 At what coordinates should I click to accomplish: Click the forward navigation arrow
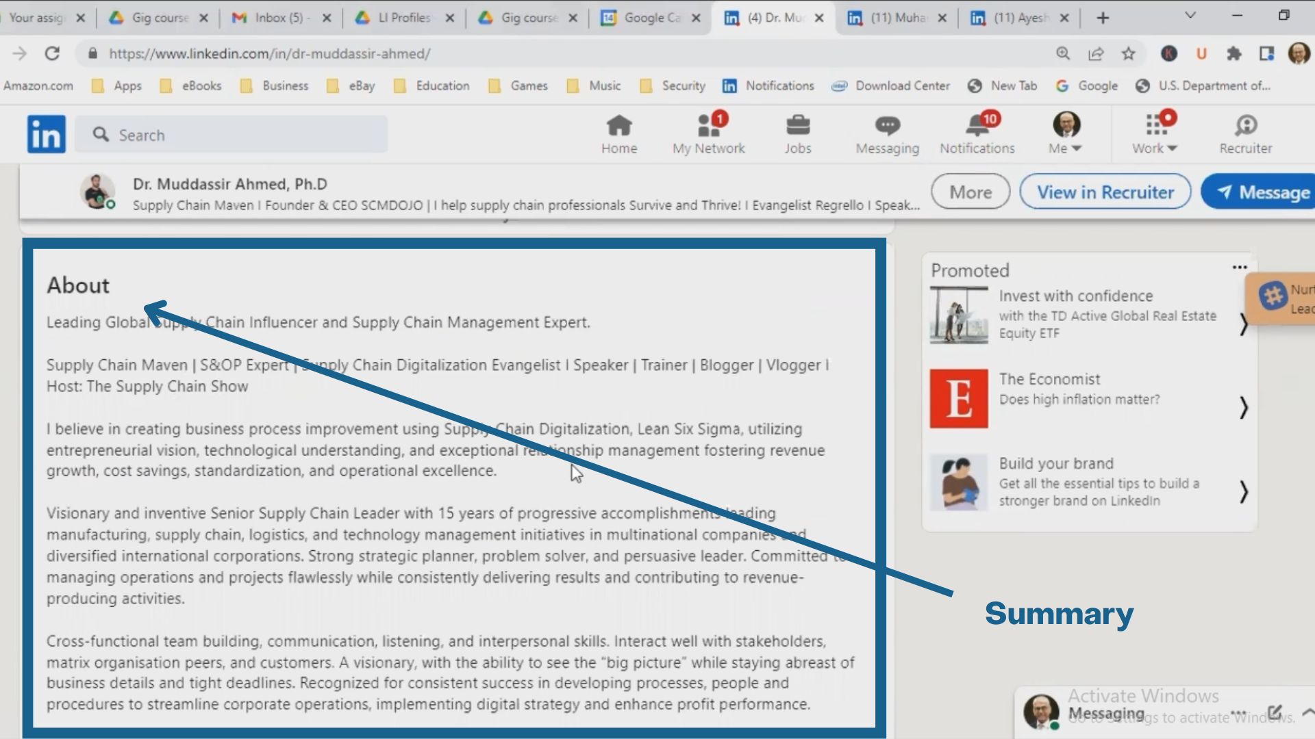(x=19, y=53)
